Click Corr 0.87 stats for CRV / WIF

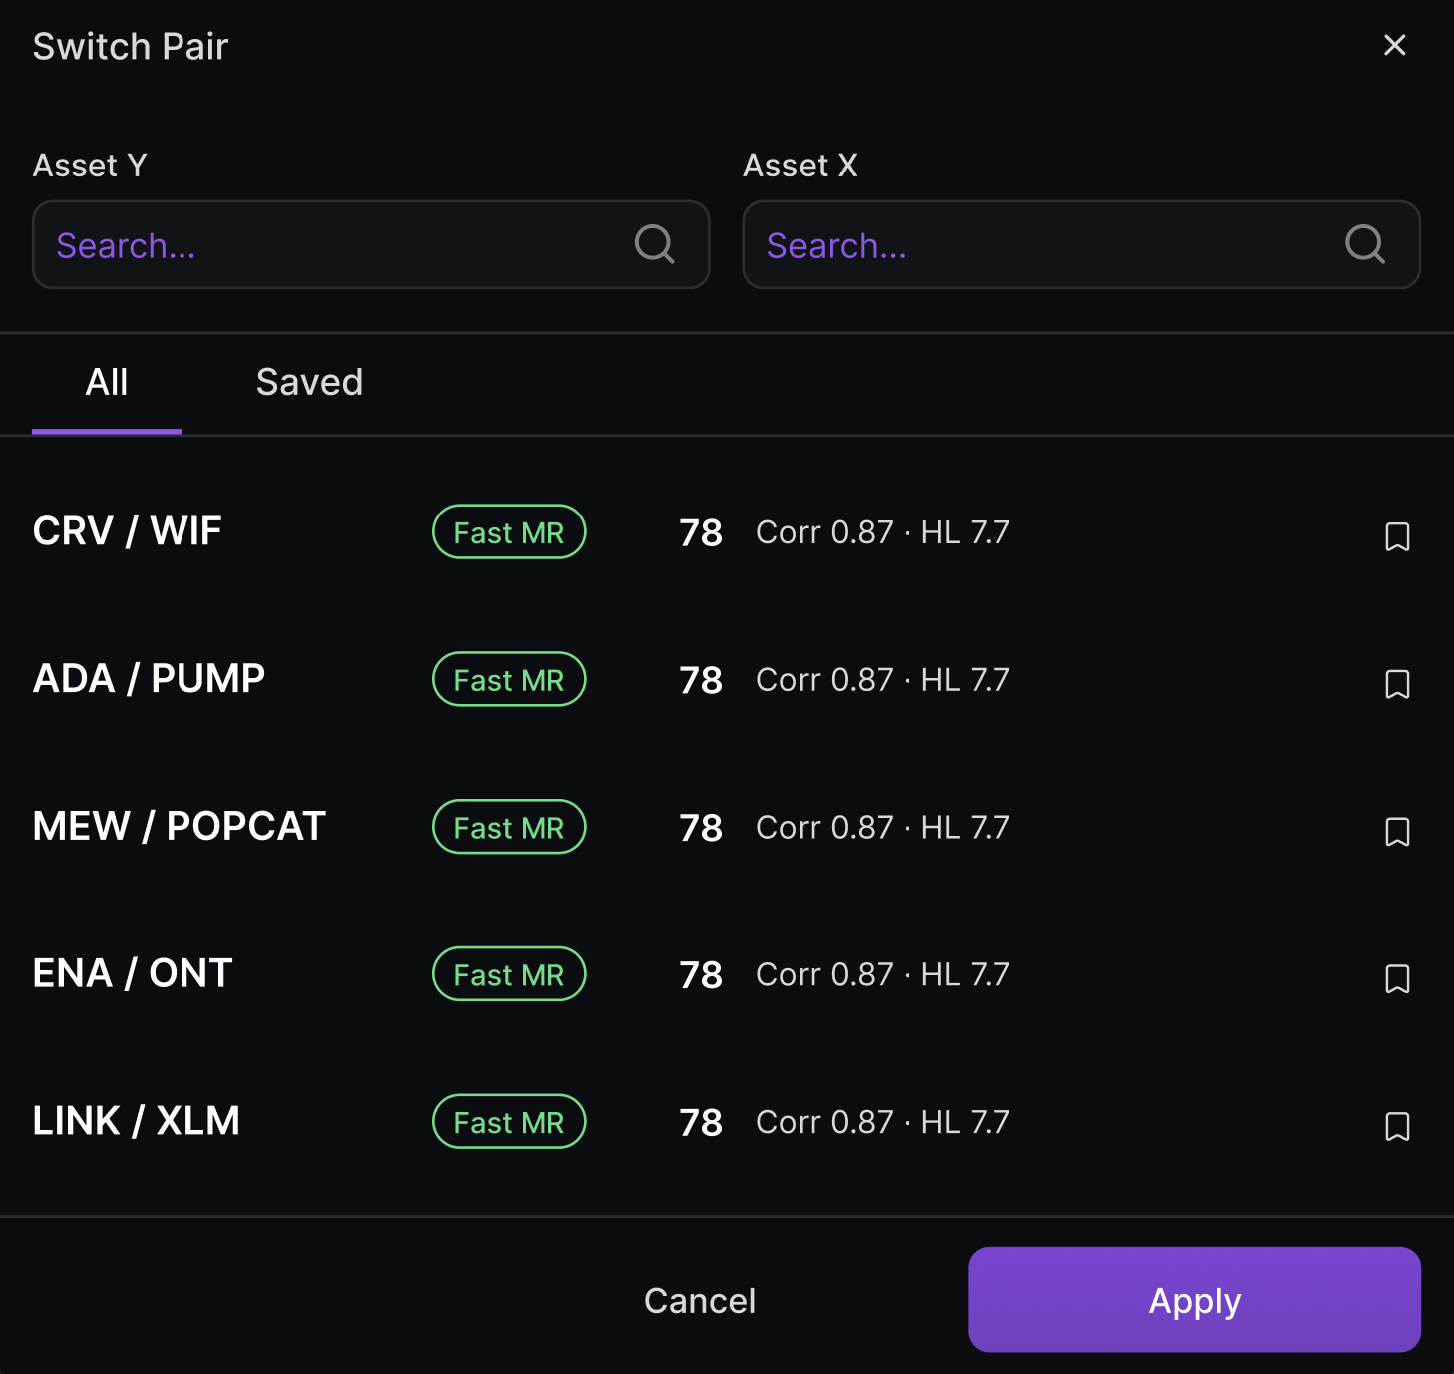tap(883, 532)
